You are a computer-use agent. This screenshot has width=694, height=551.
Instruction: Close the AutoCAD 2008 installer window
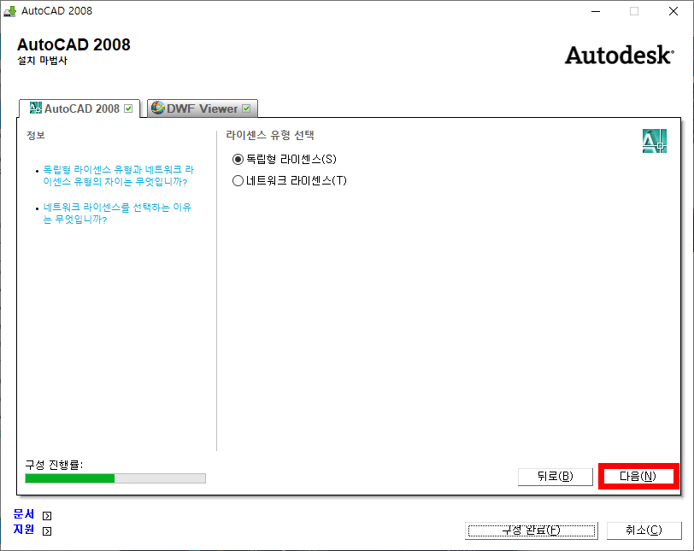(673, 11)
